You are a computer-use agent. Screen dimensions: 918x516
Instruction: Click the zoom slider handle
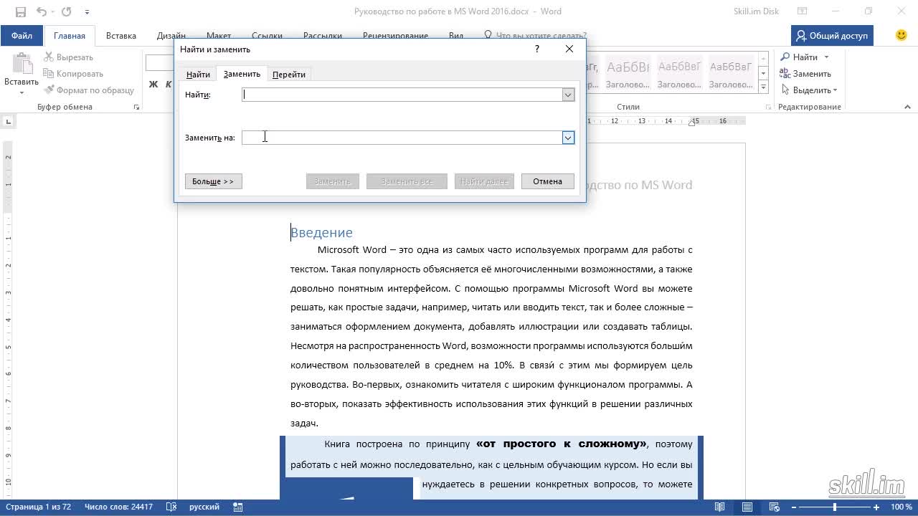pos(834,507)
